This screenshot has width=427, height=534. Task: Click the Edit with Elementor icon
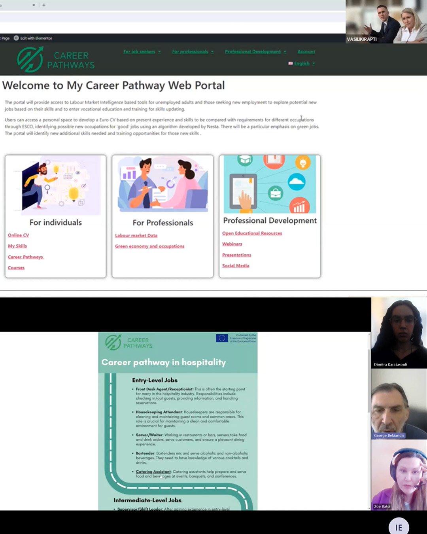(16, 38)
